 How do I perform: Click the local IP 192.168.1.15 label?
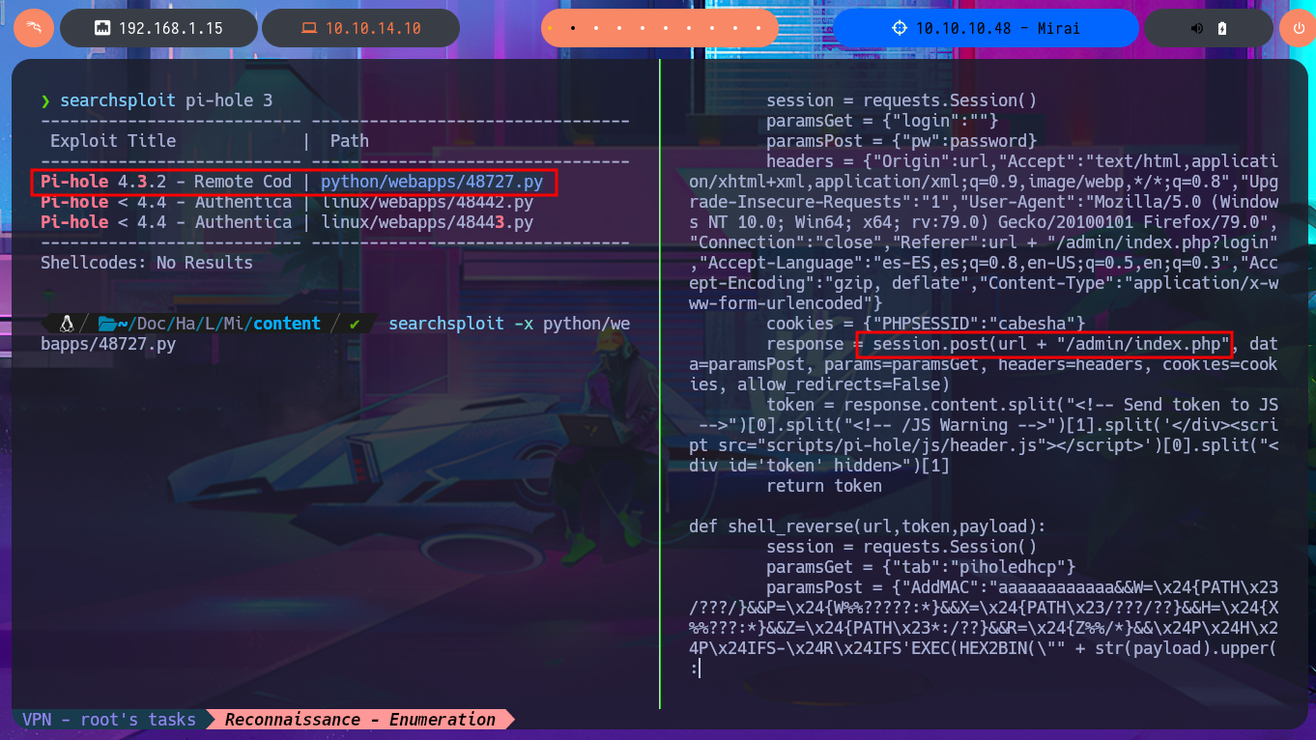click(171, 29)
